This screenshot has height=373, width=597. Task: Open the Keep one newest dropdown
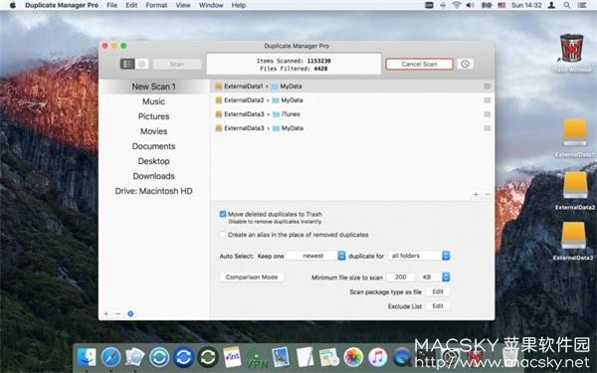(x=316, y=256)
